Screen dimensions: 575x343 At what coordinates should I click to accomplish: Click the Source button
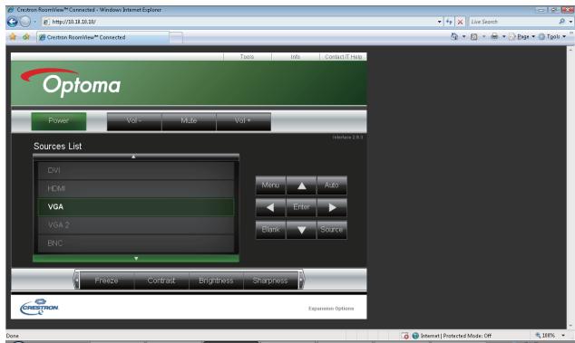tap(332, 230)
